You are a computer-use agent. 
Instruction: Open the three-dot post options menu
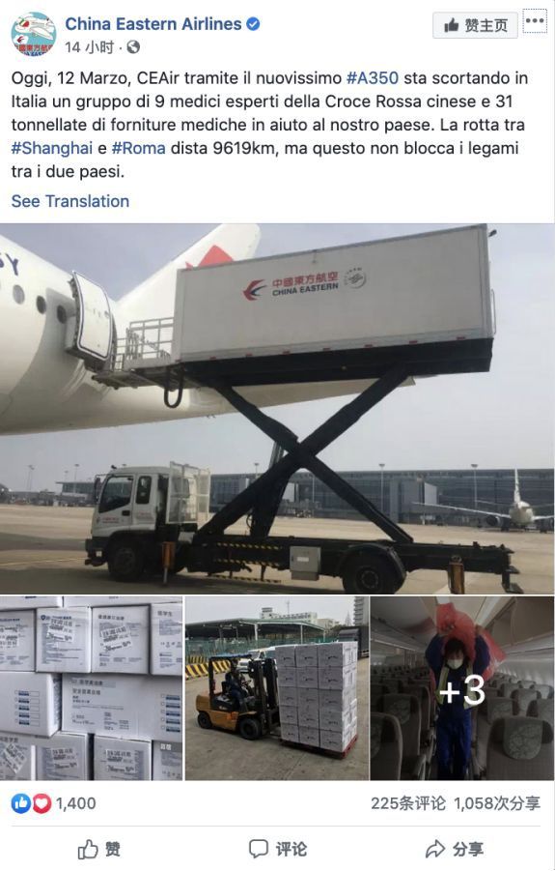[x=535, y=21]
